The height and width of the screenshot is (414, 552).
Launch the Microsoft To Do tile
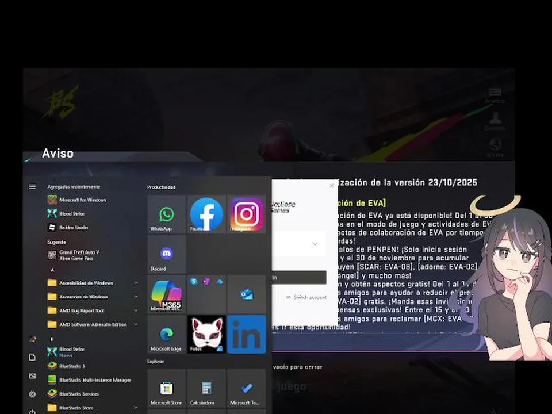pos(247,388)
